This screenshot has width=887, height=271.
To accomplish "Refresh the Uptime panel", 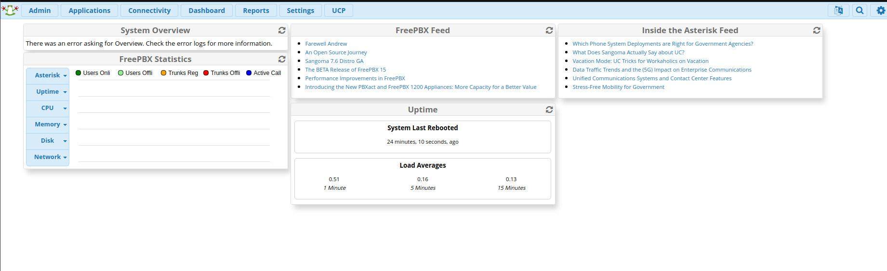I will point(549,110).
